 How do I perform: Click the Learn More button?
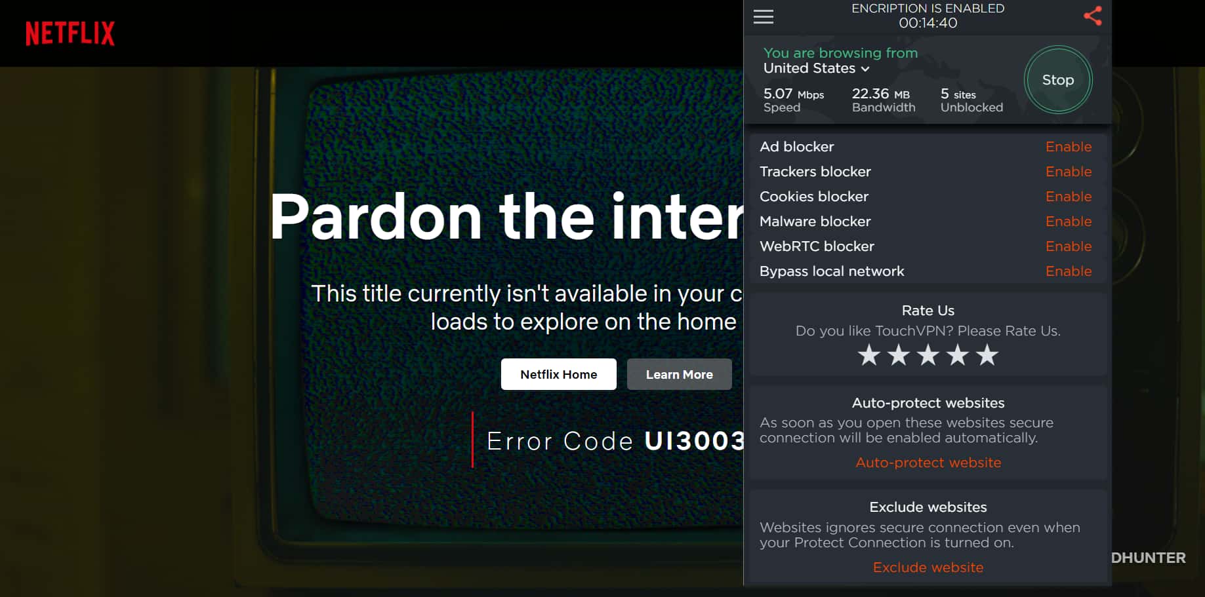680,374
